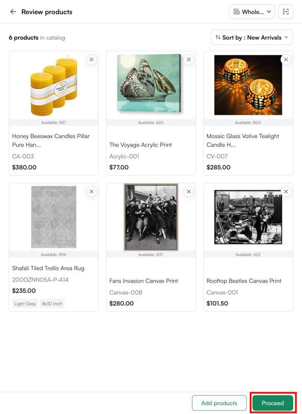The height and width of the screenshot is (414, 302).
Task: Click the sort arrows icon
Action: tap(217, 37)
